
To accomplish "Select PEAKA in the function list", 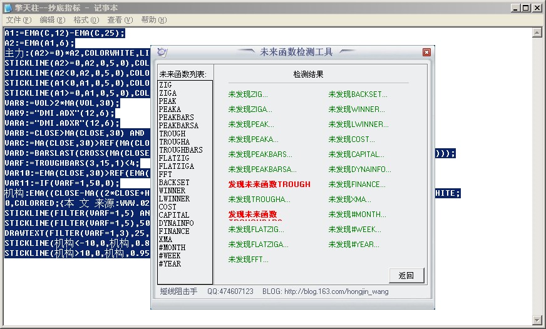I will [x=170, y=109].
